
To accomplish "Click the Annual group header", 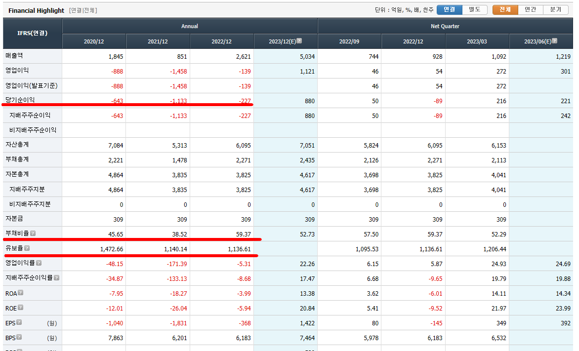I will (x=190, y=26).
